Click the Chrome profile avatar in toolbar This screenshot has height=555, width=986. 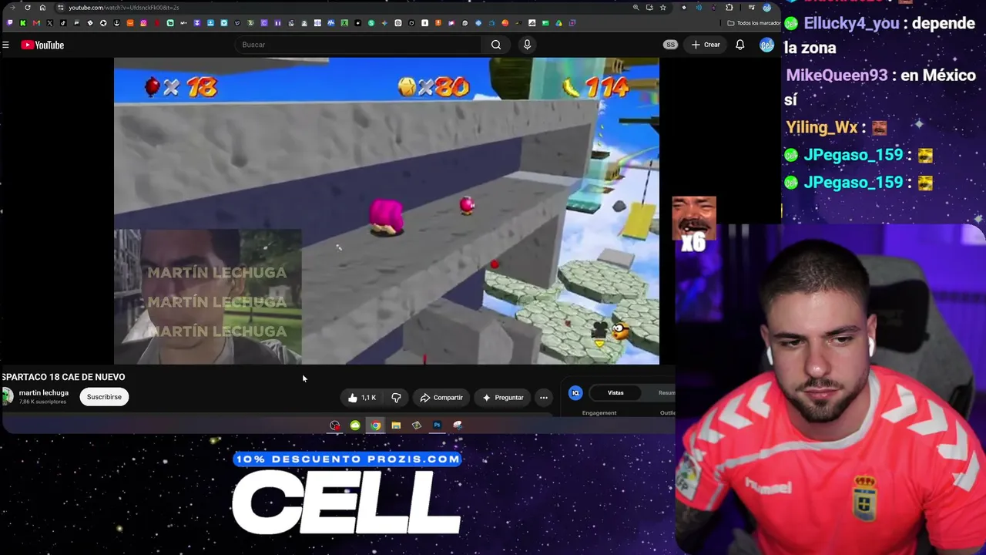tap(766, 8)
